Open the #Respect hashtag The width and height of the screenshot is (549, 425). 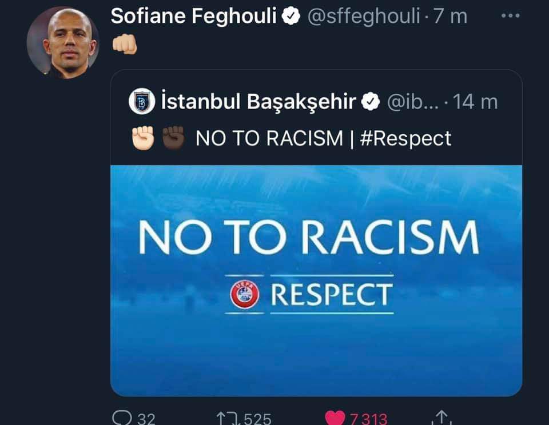(407, 138)
